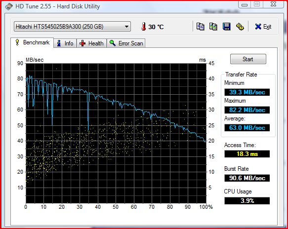Click the copy text to clipboard icon
Screen dimensions: 288x229
pyautogui.click(x=200, y=27)
